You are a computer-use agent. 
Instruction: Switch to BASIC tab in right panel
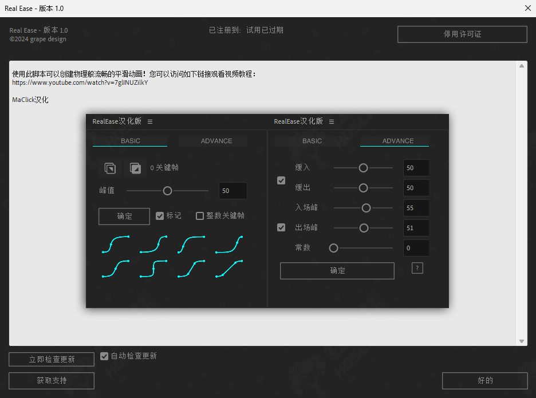point(312,141)
